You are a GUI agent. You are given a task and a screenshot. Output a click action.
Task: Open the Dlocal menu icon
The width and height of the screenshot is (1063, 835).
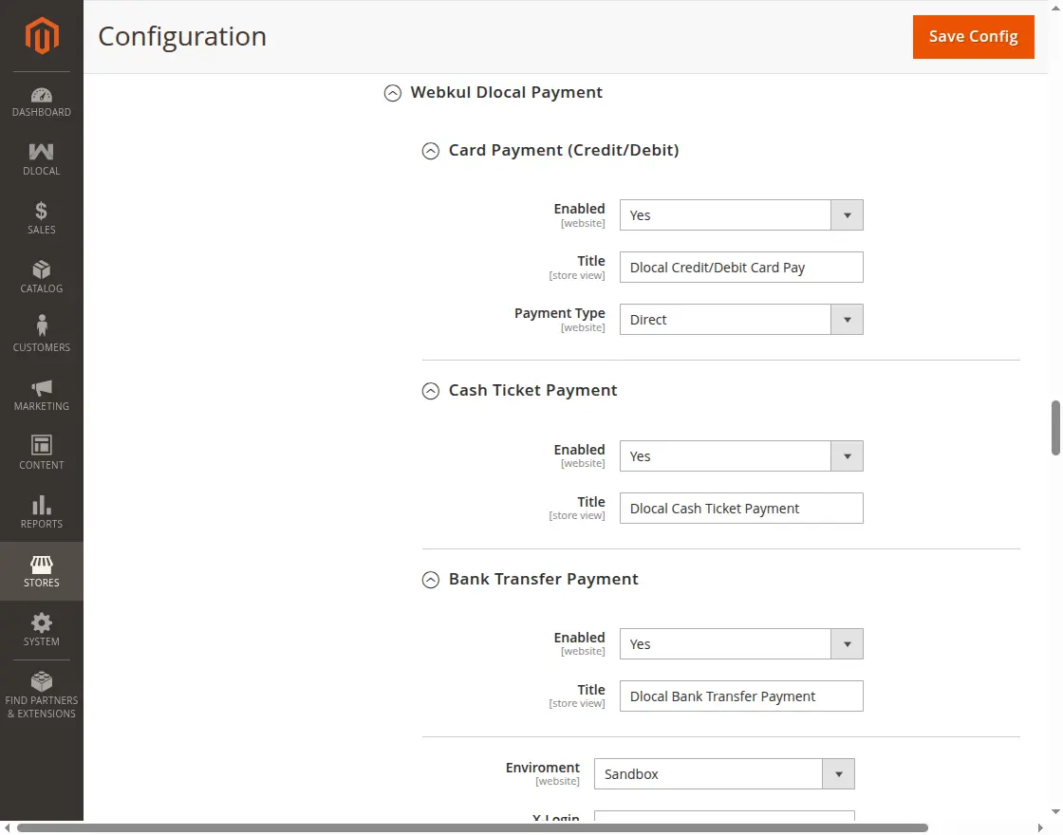coord(42,152)
